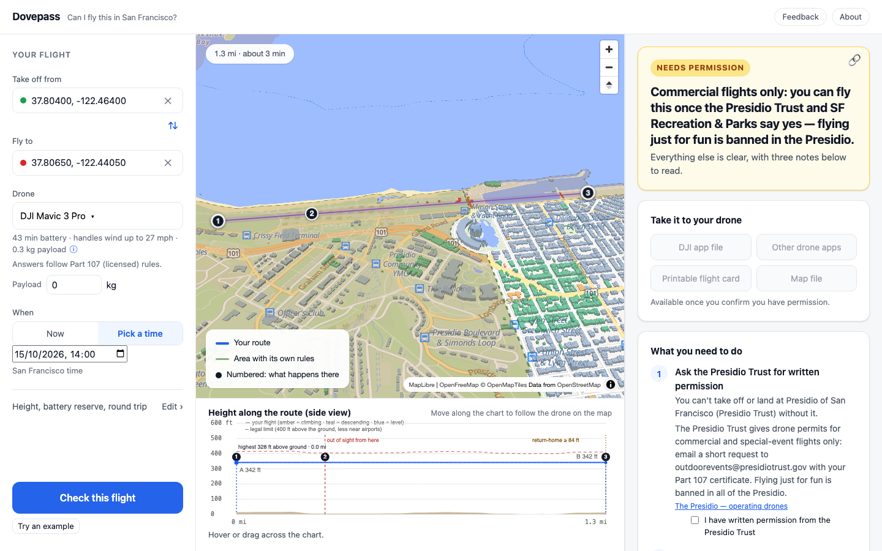
Task: Clear the fly to coordinates field
Action: point(168,163)
